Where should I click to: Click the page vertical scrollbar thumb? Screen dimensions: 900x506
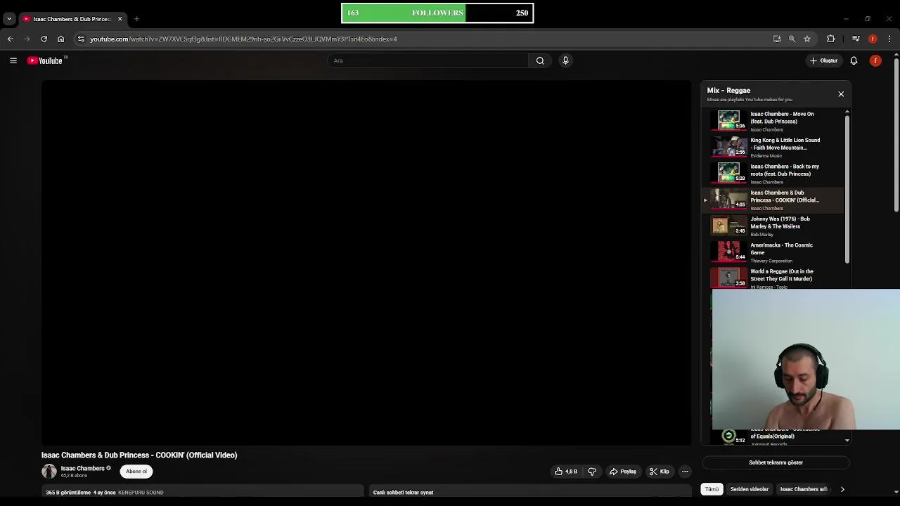point(896,134)
